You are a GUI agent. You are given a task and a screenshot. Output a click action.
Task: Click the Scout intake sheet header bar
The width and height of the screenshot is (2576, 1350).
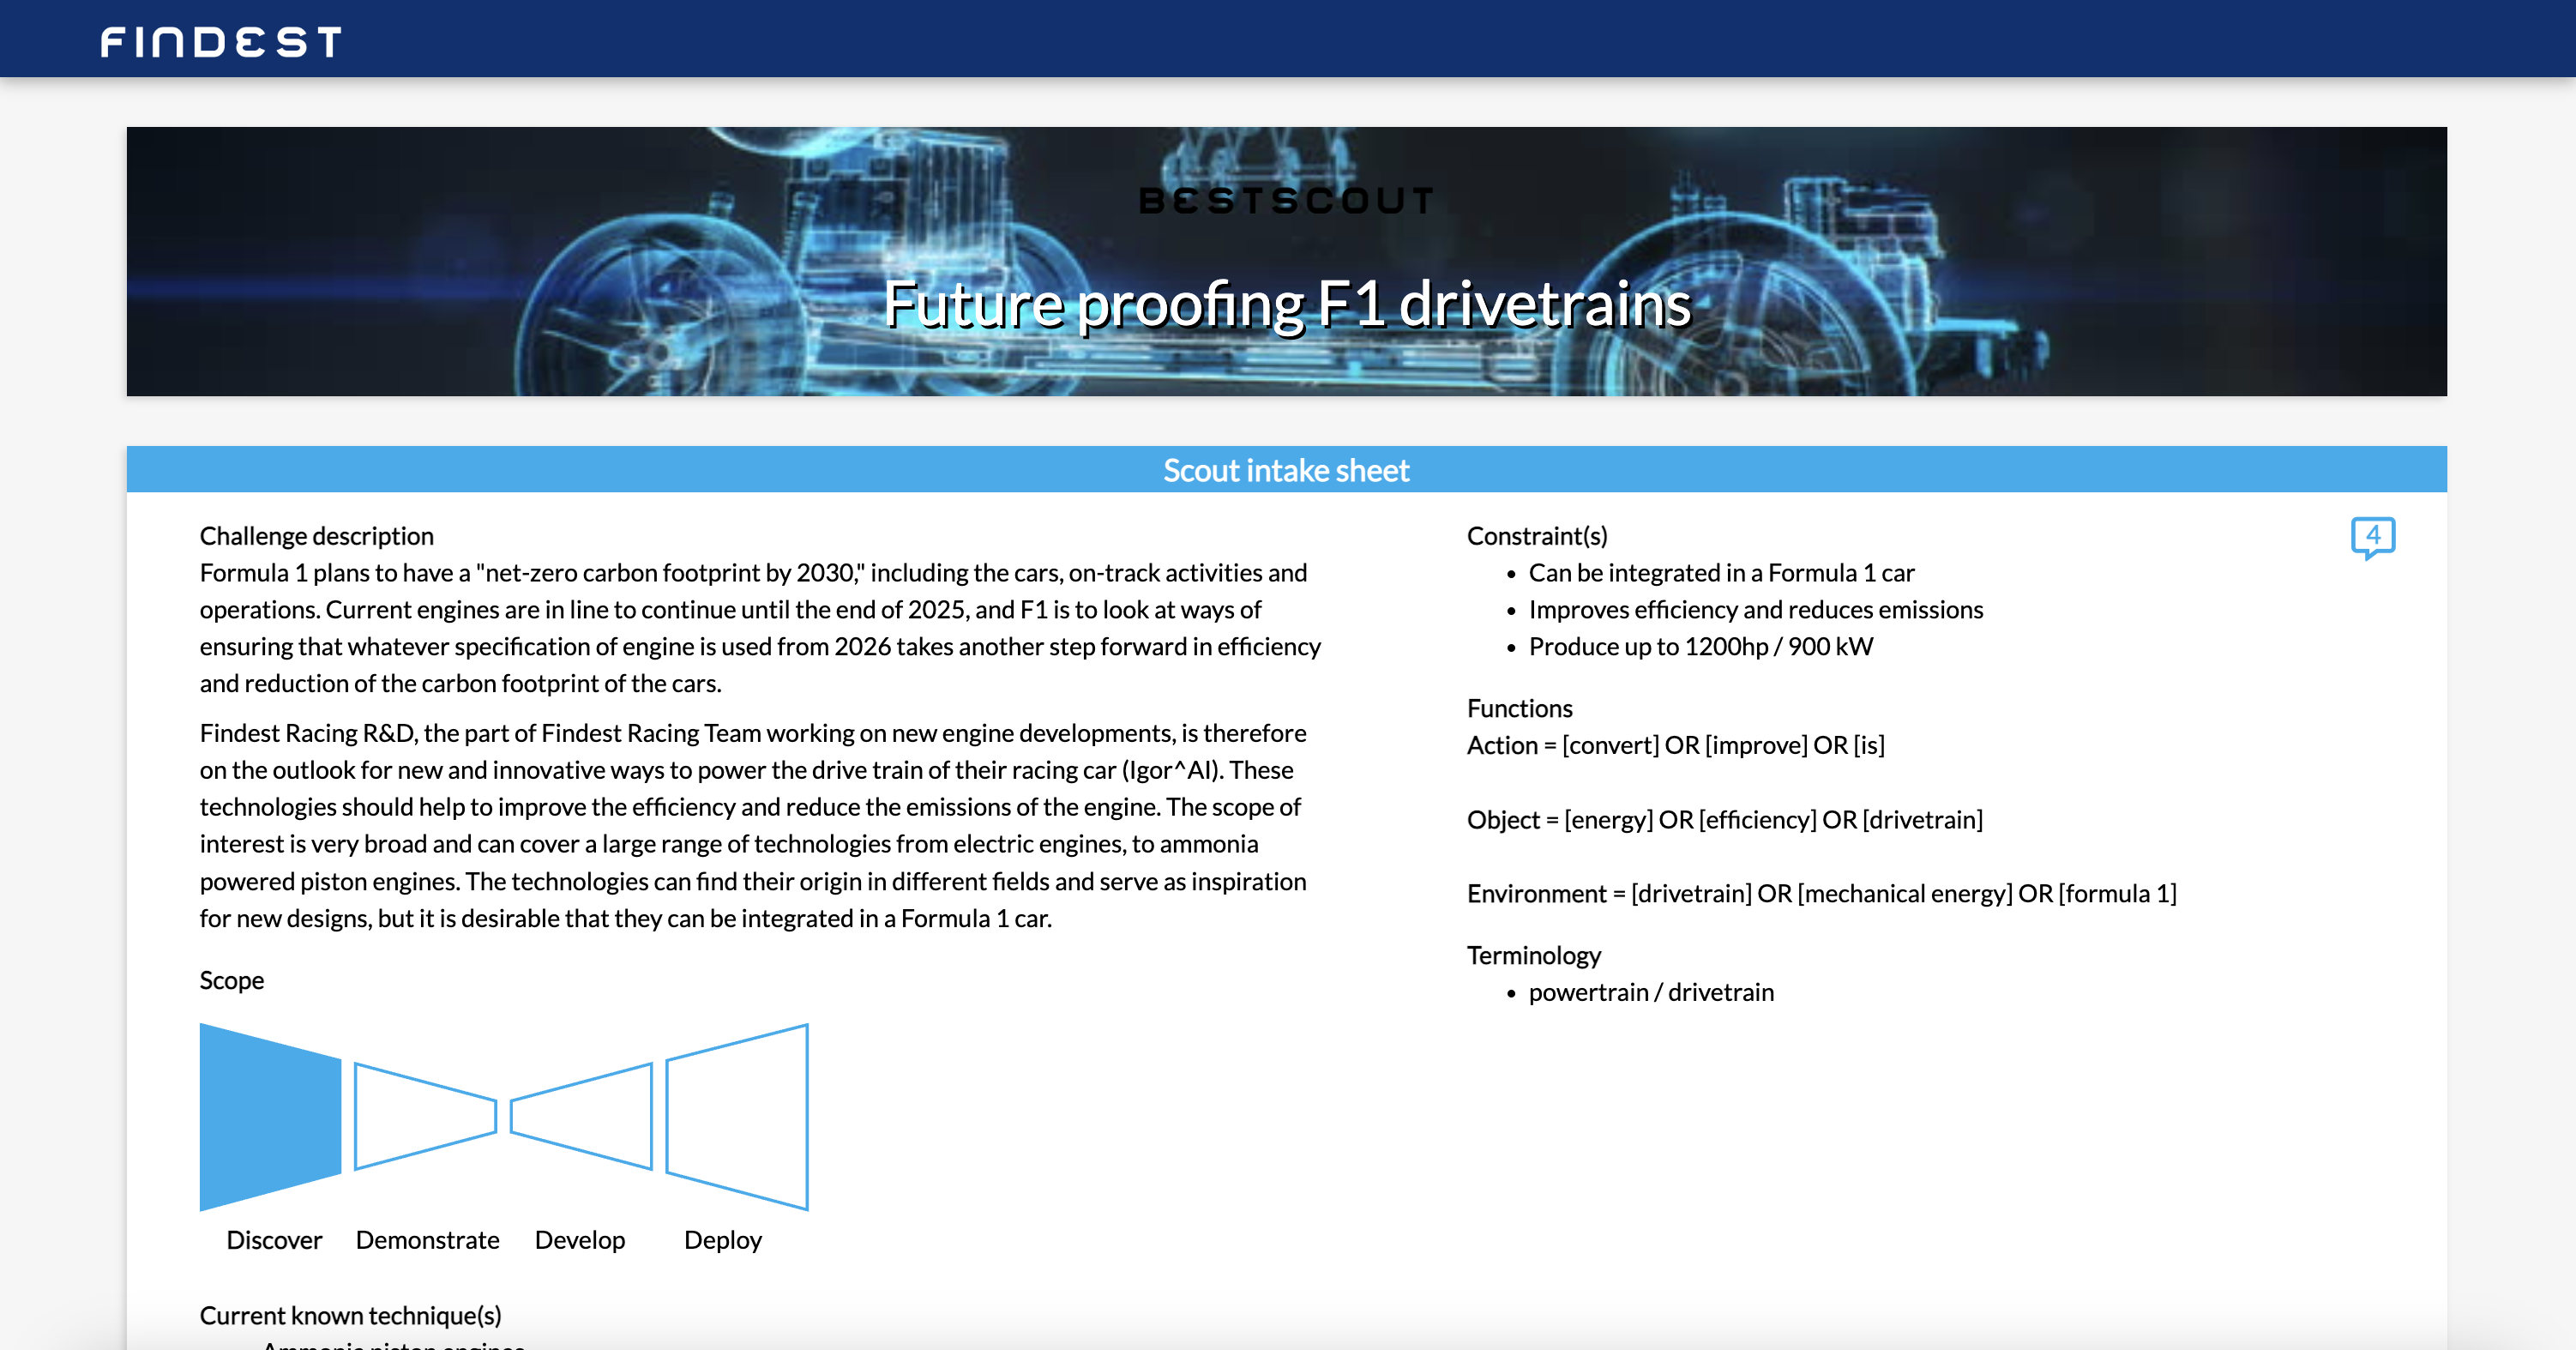[1286, 469]
